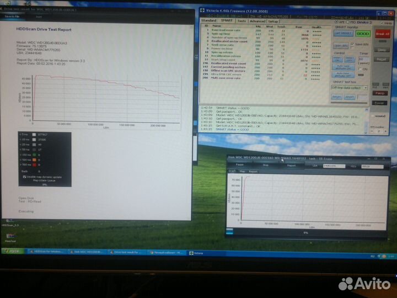Open the Advanced tab in Victoria
This screenshot has width=397, height=298.
pos(257,22)
